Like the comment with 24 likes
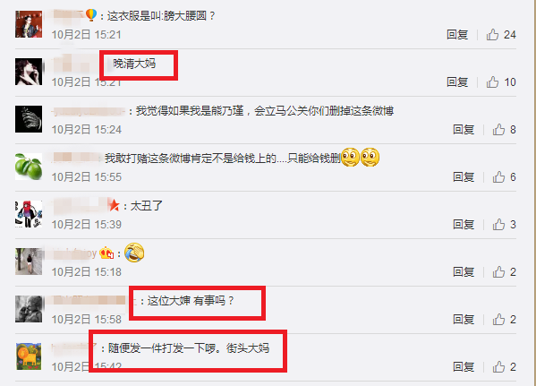 (492, 35)
